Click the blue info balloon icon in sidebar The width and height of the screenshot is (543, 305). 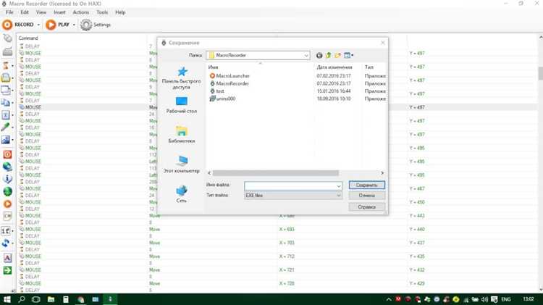[x=7, y=179]
